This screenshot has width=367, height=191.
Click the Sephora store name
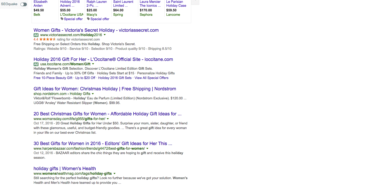[x=146, y=14]
